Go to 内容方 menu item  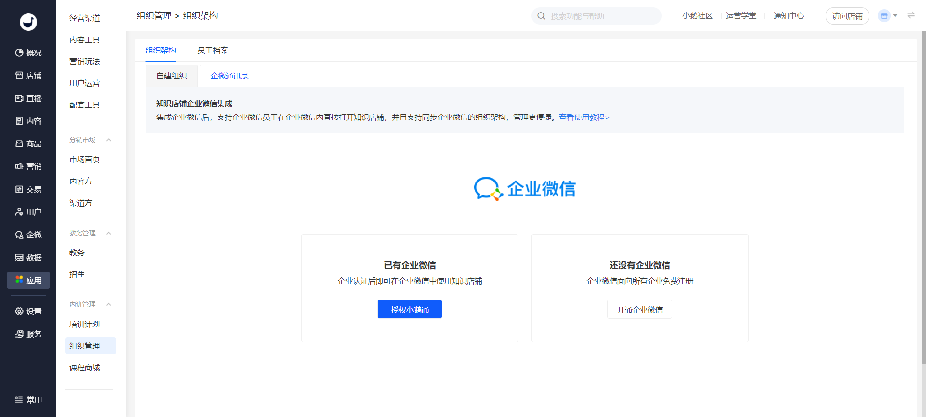click(81, 181)
